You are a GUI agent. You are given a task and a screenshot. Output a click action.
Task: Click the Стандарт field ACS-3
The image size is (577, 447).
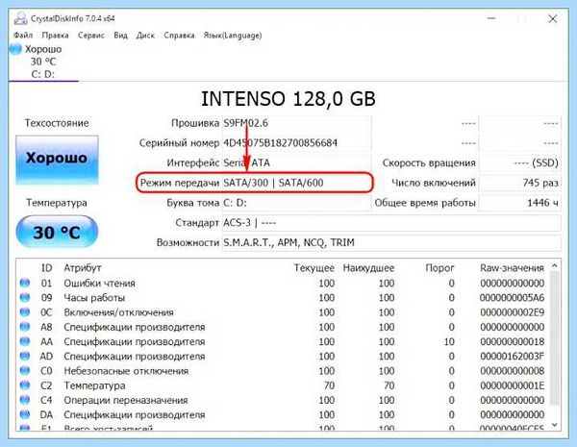(391, 223)
